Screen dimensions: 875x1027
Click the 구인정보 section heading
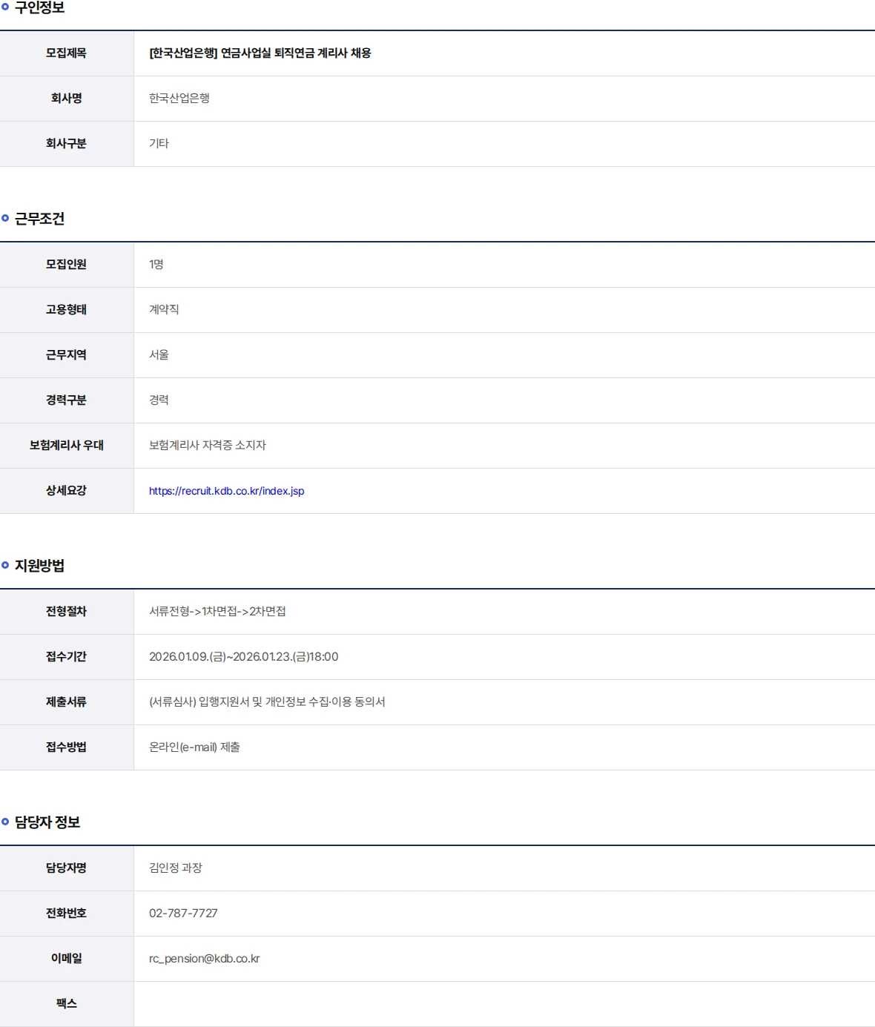pos(39,7)
